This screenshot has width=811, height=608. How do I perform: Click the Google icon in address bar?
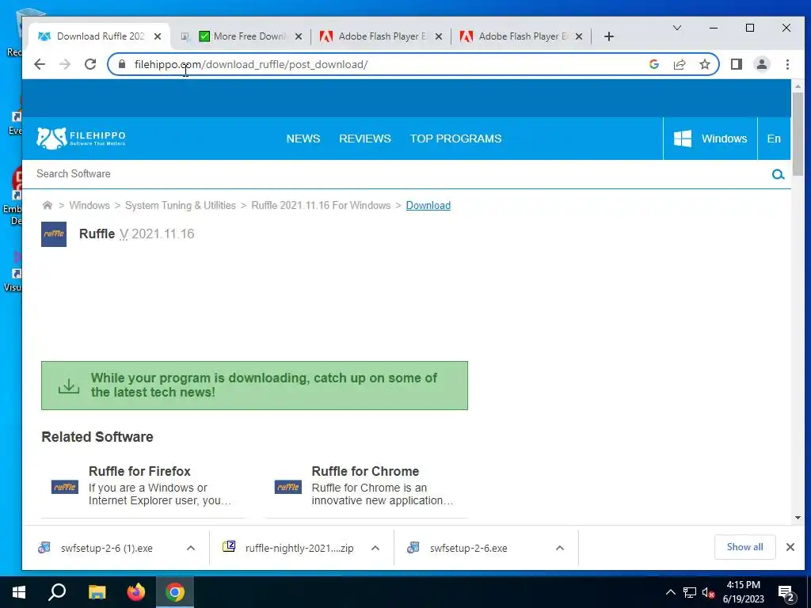pos(653,64)
